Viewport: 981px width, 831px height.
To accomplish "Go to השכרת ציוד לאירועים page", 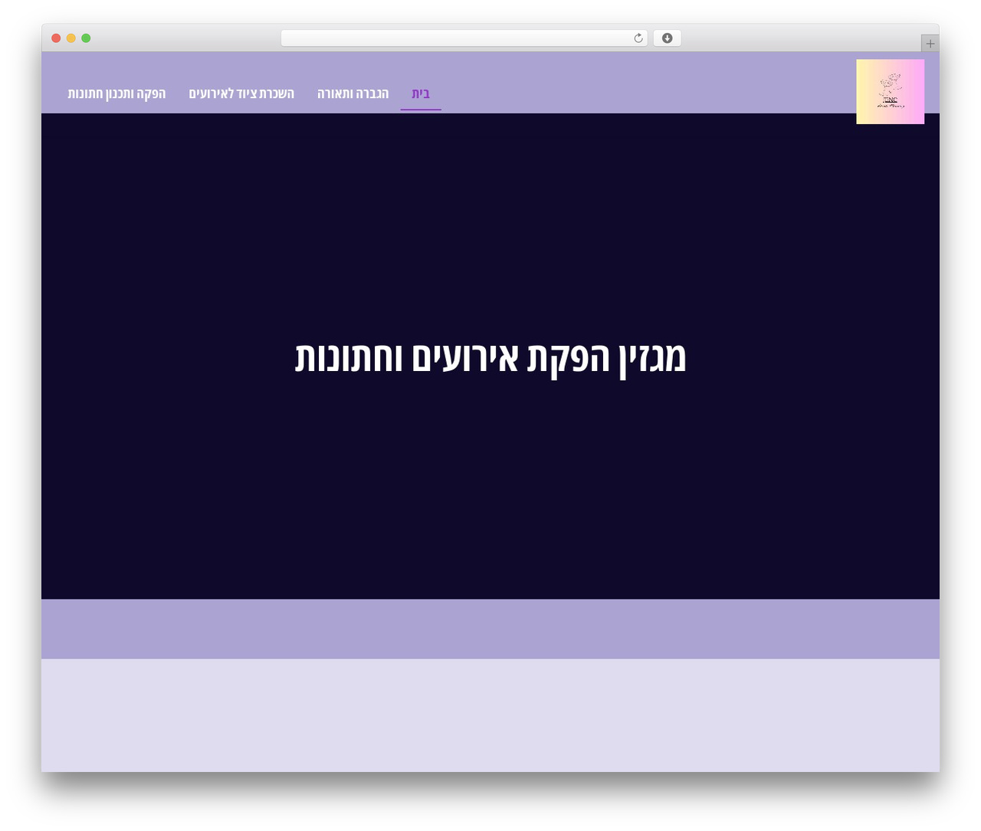I will click(241, 94).
